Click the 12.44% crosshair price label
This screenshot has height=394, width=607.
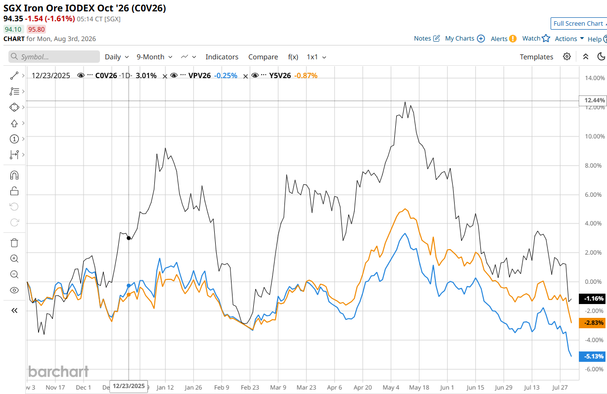pyautogui.click(x=594, y=100)
